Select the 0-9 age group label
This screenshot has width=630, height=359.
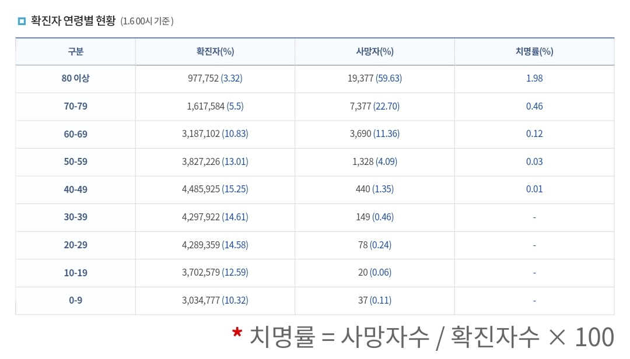coord(75,300)
